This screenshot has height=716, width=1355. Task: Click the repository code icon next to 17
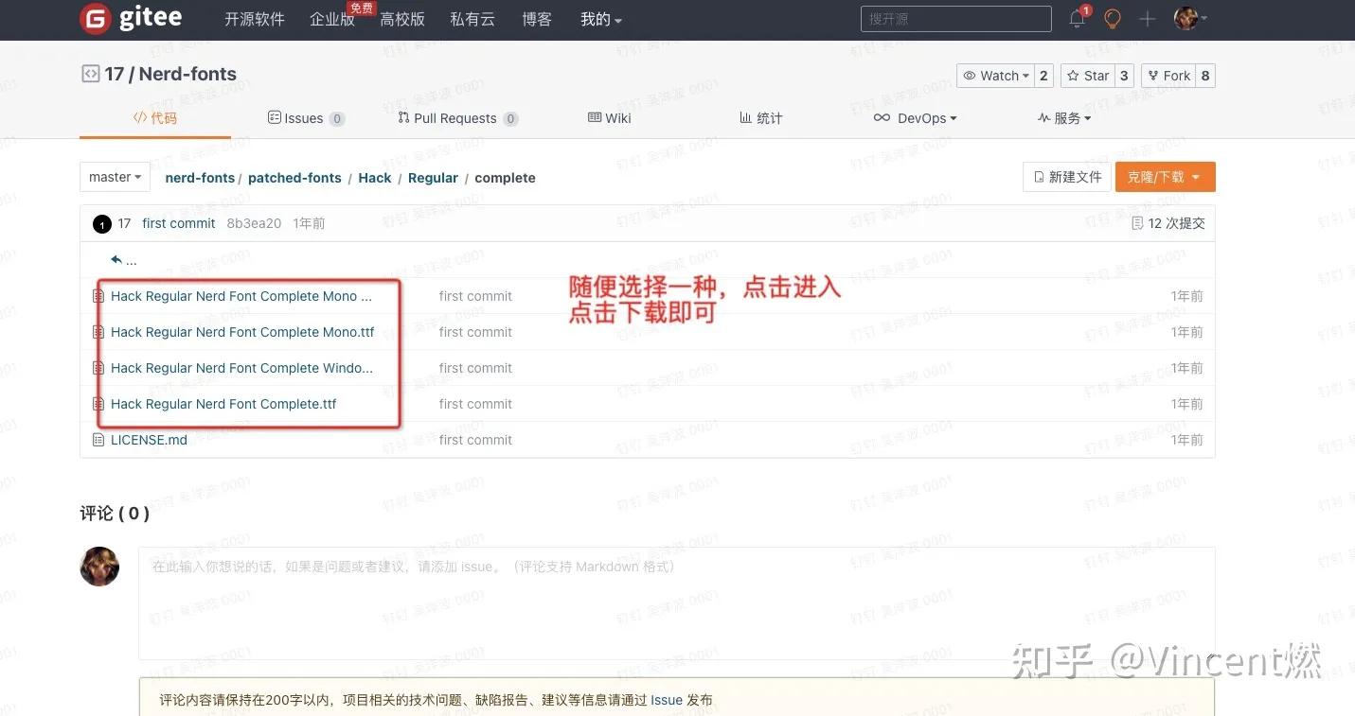[x=90, y=74]
